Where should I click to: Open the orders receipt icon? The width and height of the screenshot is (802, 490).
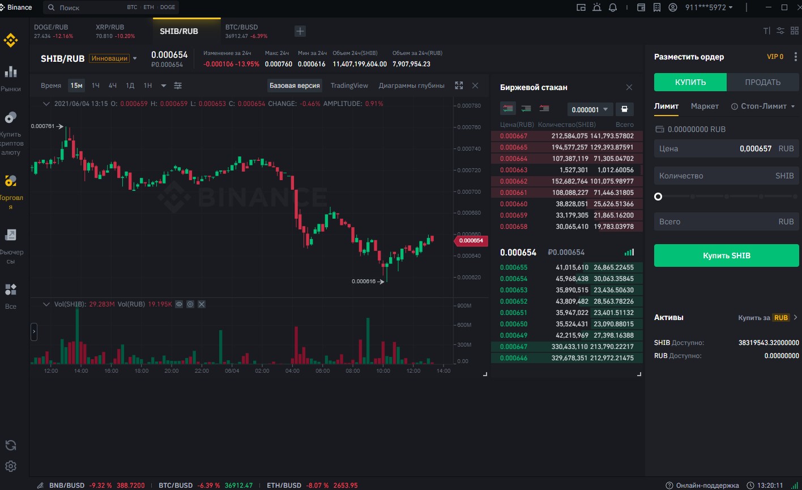pos(656,7)
